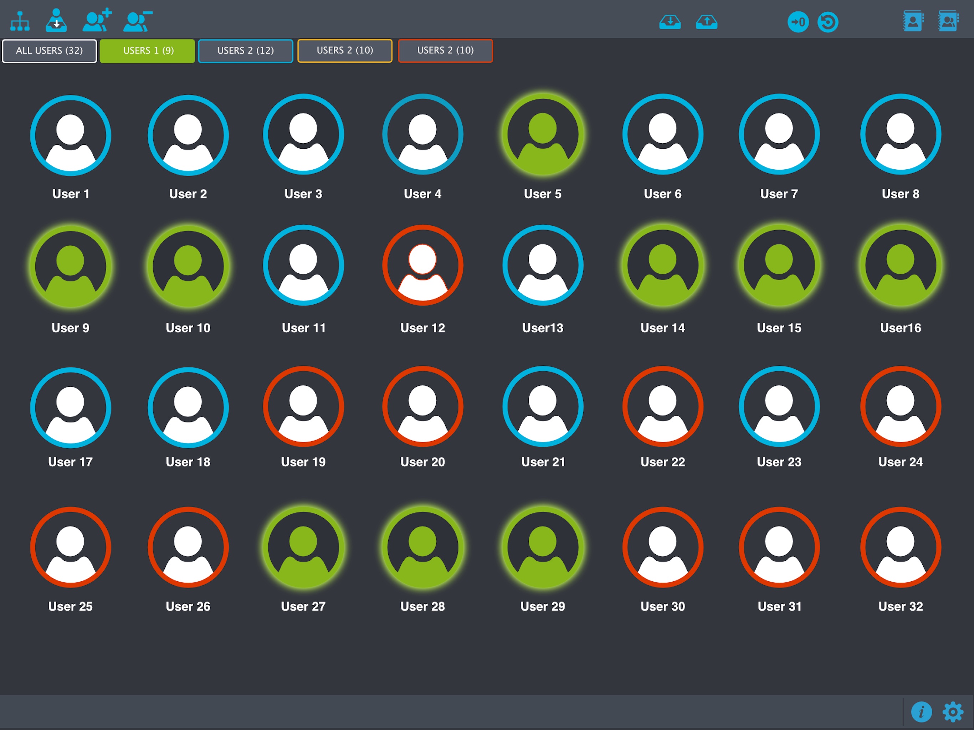Select User13 avatar
The width and height of the screenshot is (974, 730).
pos(543,265)
